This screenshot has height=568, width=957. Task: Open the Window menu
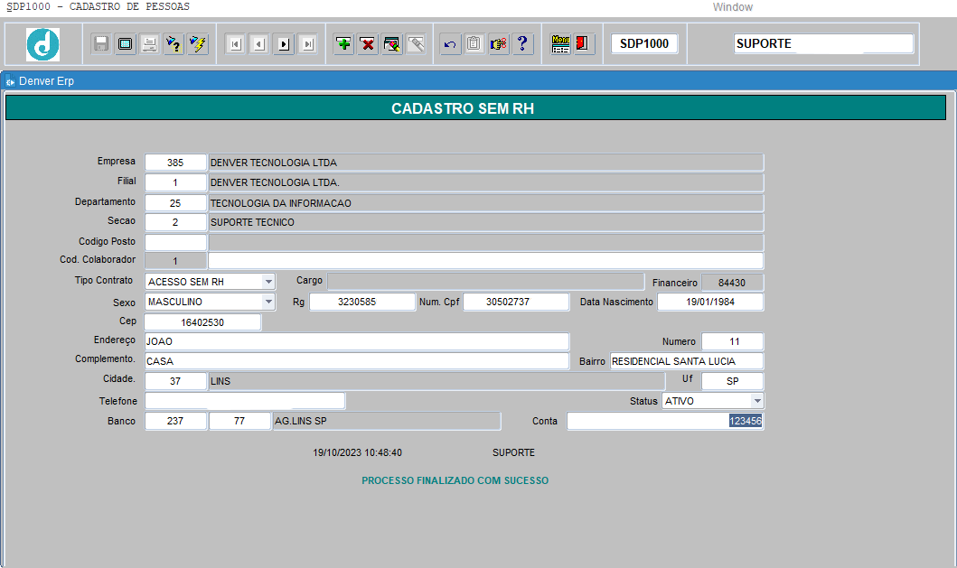(732, 6)
